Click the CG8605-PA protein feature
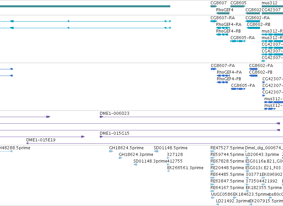The width and height of the screenshot is (283, 206). tap(238, 89)
